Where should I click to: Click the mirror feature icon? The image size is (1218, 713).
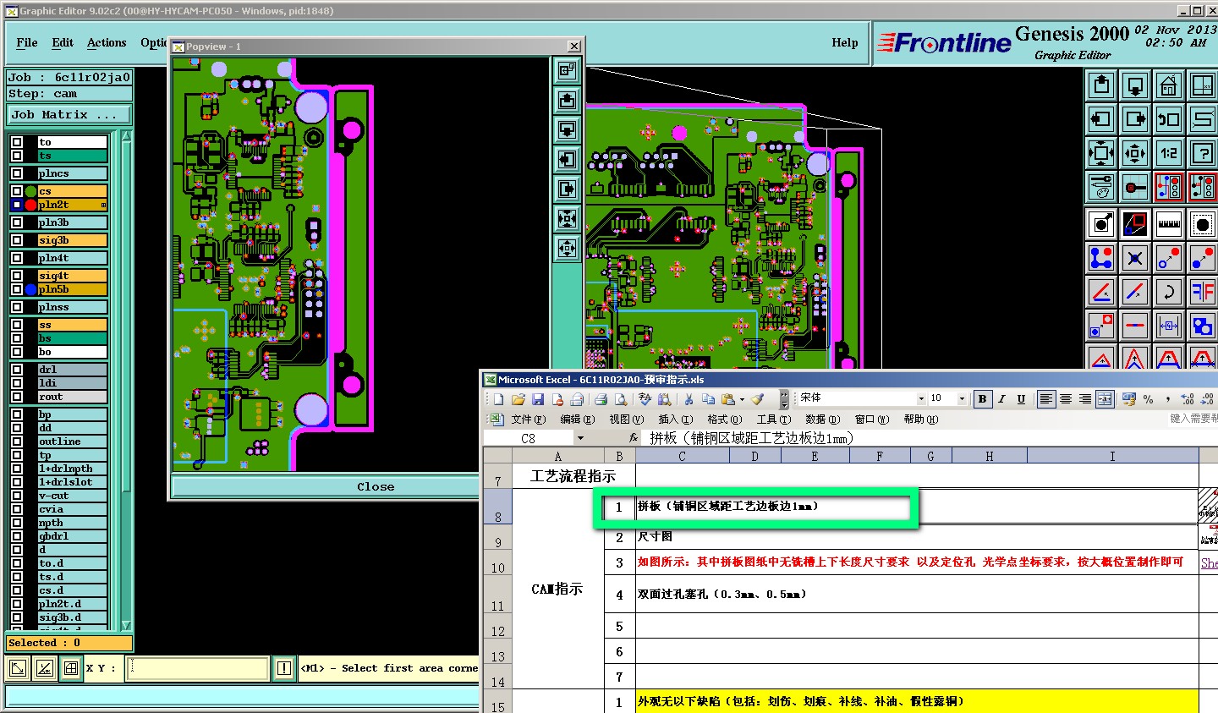click(1202, 292)
